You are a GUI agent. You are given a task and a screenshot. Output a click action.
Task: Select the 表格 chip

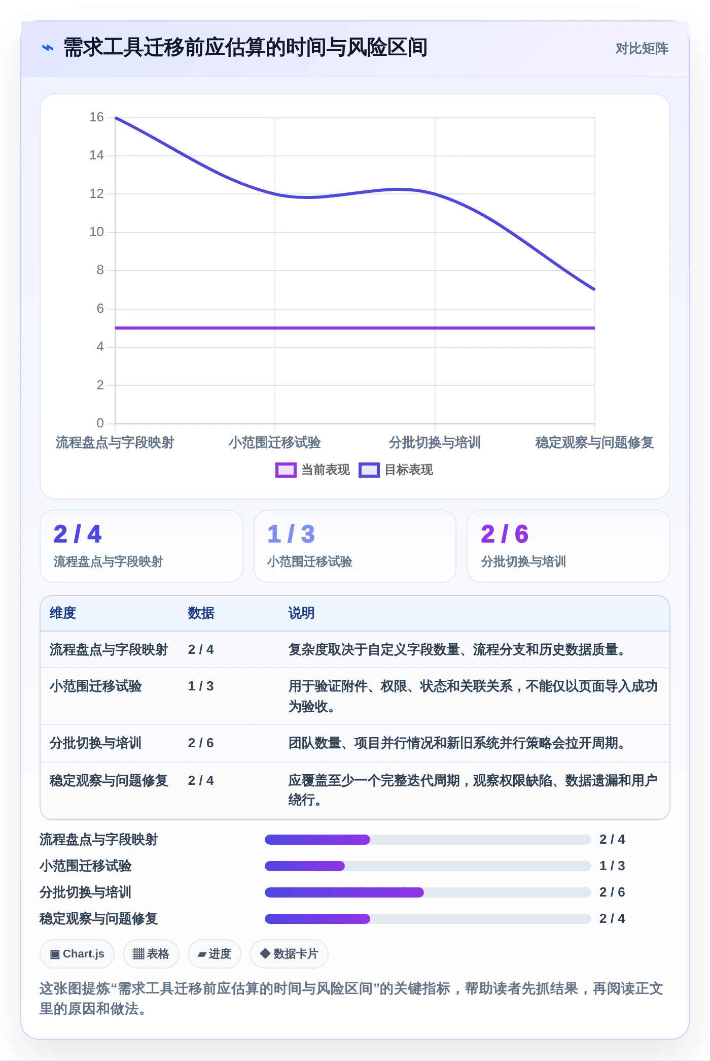click(151, 954)
